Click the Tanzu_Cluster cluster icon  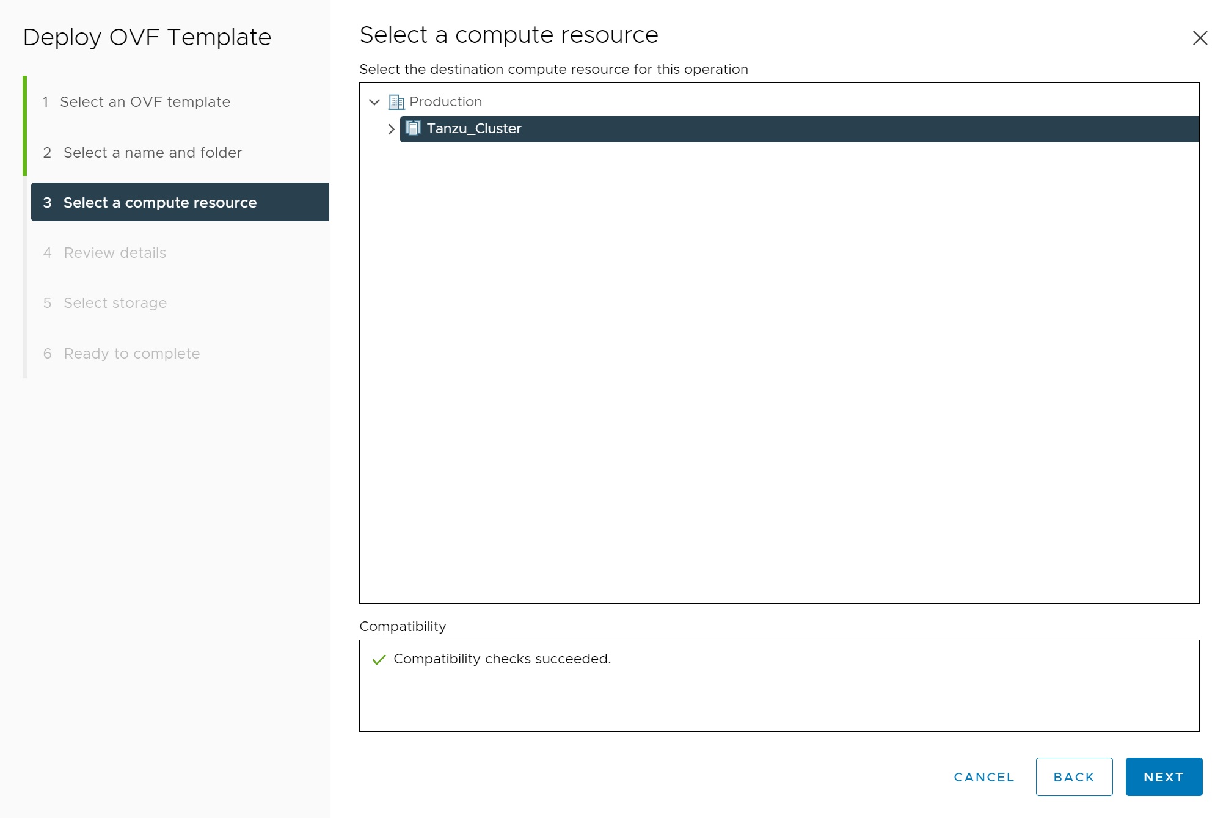coord(414,128)
